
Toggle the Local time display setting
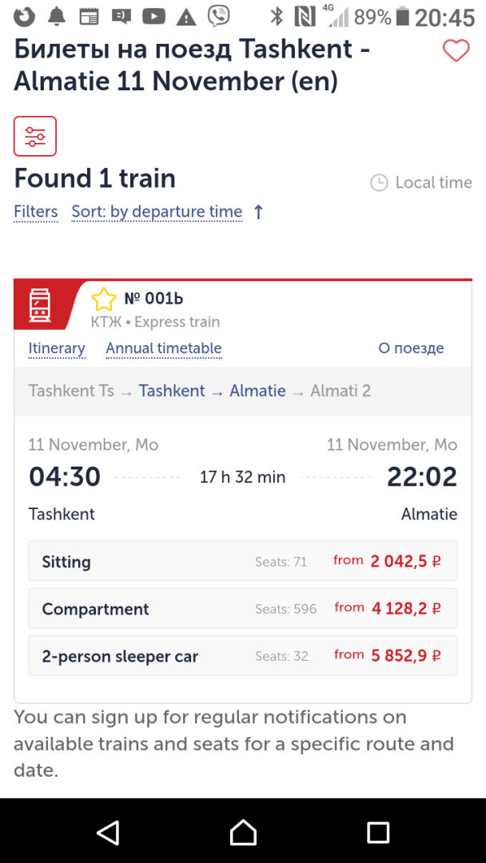coord(421,183)
